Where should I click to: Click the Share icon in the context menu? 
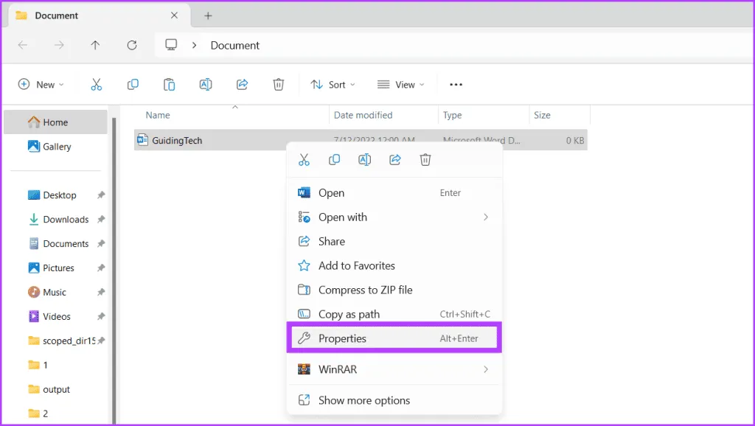pos(394,160)
